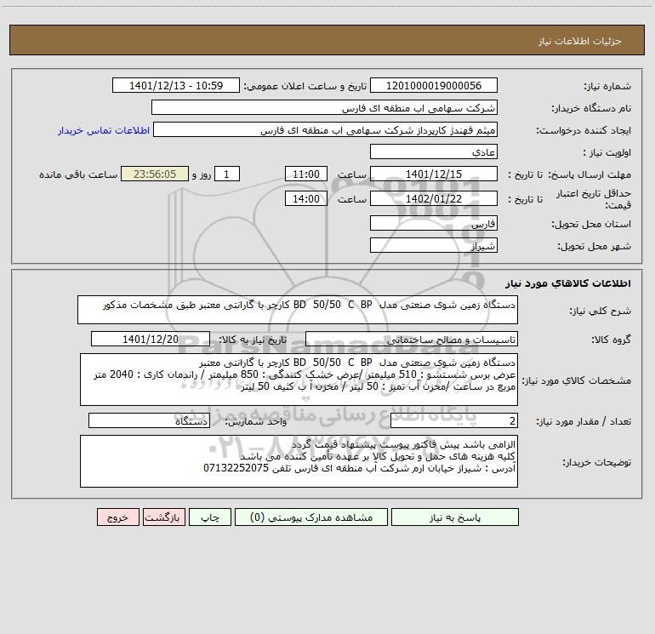Viewport: 655px width, 634px height.
Task: Click the label 'تاریخ و ساعت اعلان عمومی:'
Action: pos(305,86)
